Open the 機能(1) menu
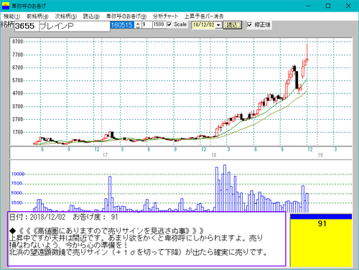The height and width of the screenshot is (270, 359). coord(11,17)
